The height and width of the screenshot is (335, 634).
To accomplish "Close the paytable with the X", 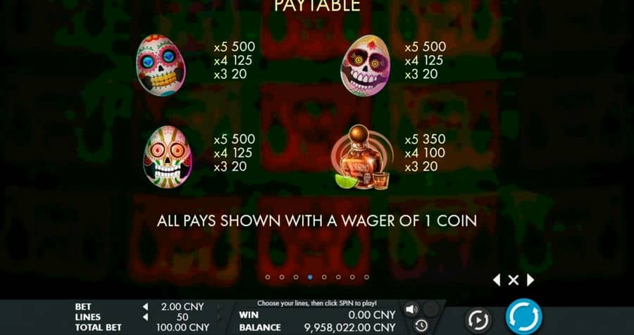I will 513,280.
